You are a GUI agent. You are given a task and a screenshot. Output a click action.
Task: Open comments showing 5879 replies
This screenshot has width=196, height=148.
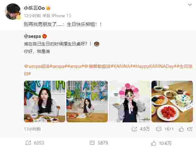pos(99,143)
